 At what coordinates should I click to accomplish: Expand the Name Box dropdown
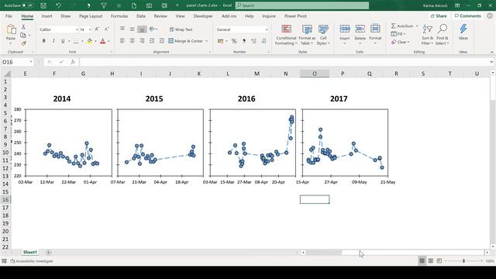click(x=31, y=62)
